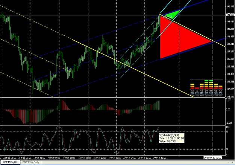Click the 2010.04.10 00:00 date marker

tap(212, 157)
